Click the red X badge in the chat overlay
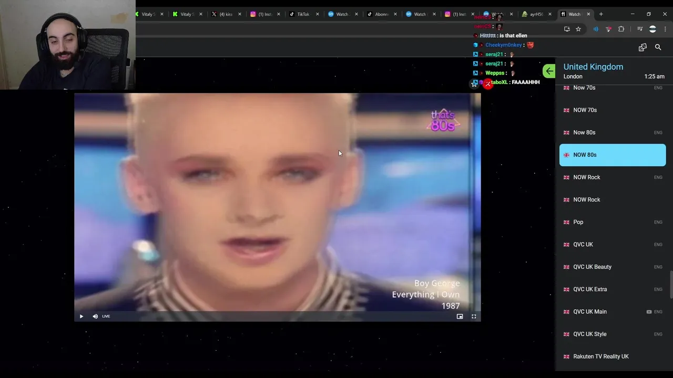 pyautogui.click(x=488, y=84)
